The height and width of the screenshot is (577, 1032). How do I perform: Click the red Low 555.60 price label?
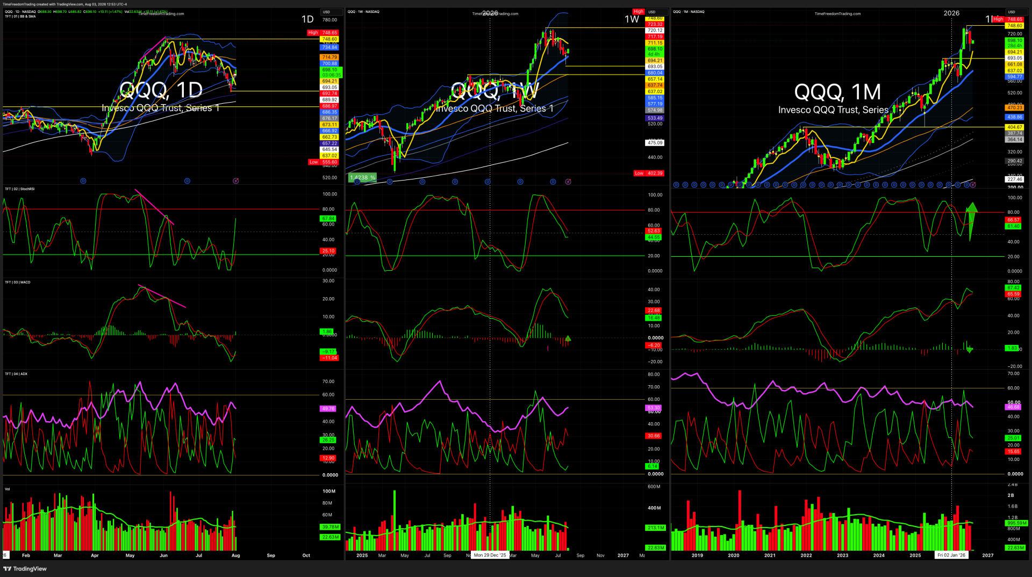324,162
